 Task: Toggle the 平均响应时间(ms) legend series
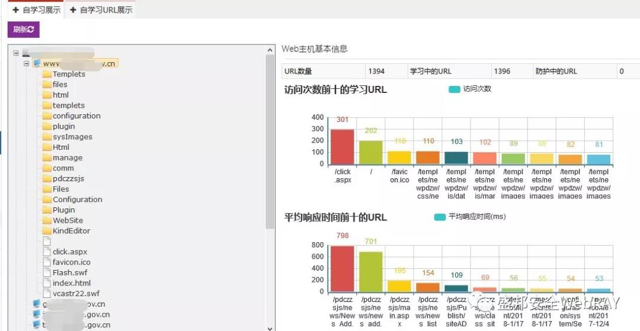click(x=439, y=217)
